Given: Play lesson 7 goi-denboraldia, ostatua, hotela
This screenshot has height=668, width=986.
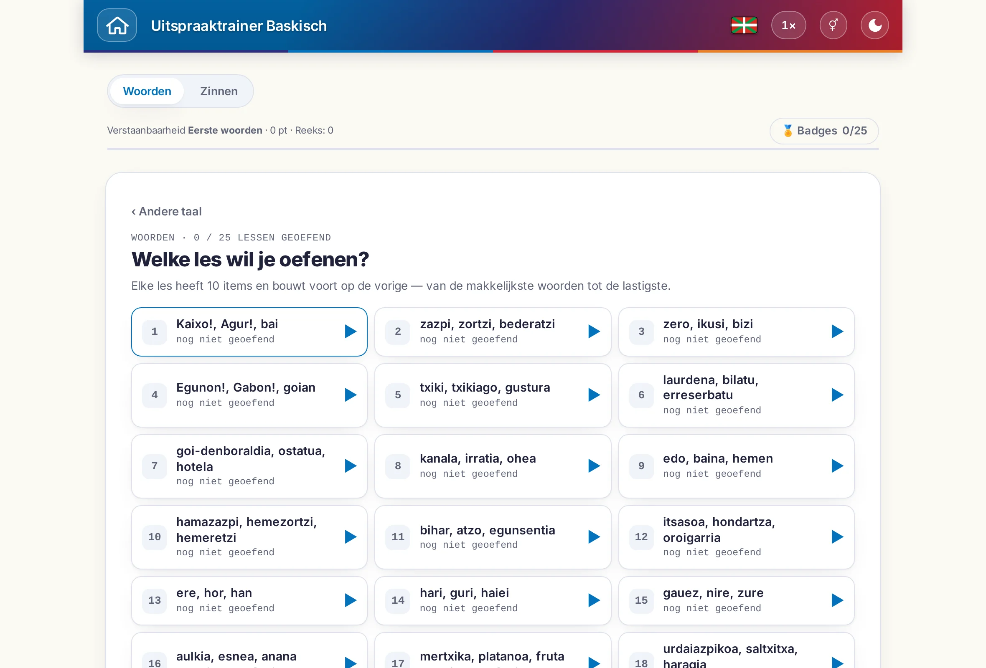Looking at the screenshot, I should pyautogui.click(x=351, y=466).
